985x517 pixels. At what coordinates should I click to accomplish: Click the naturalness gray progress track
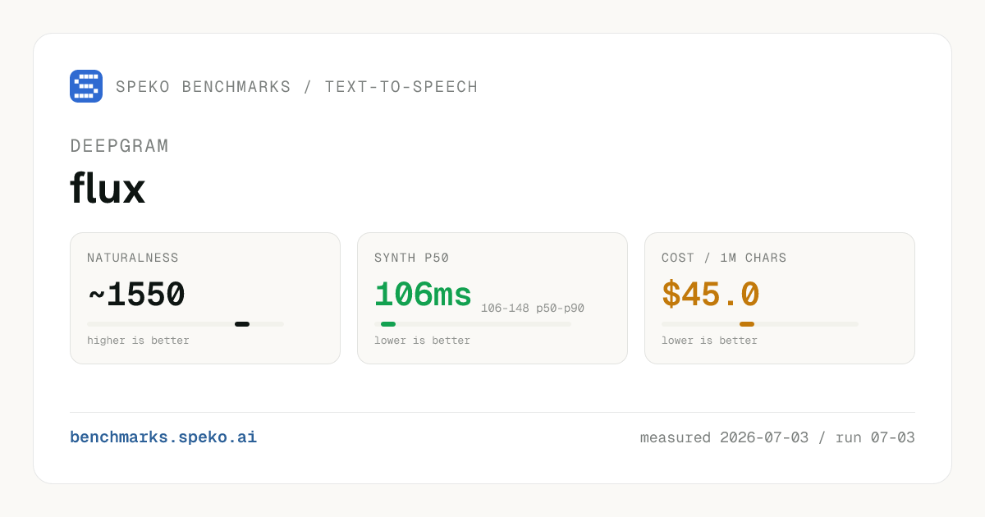click(x=186, y=324)
